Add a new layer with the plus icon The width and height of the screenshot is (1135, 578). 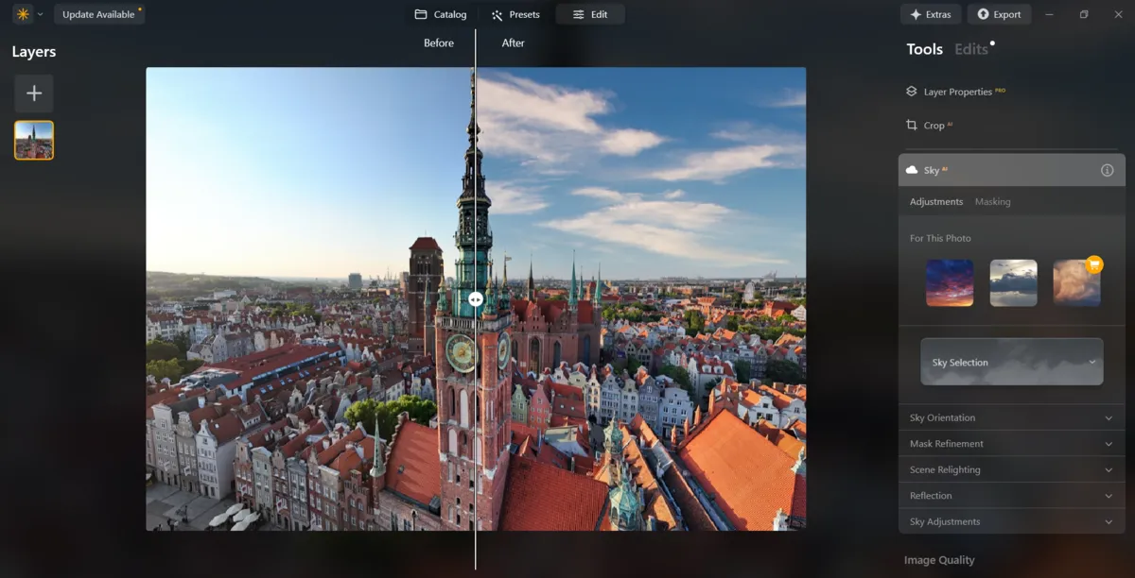pyautogui.click(x=34, y=93)
